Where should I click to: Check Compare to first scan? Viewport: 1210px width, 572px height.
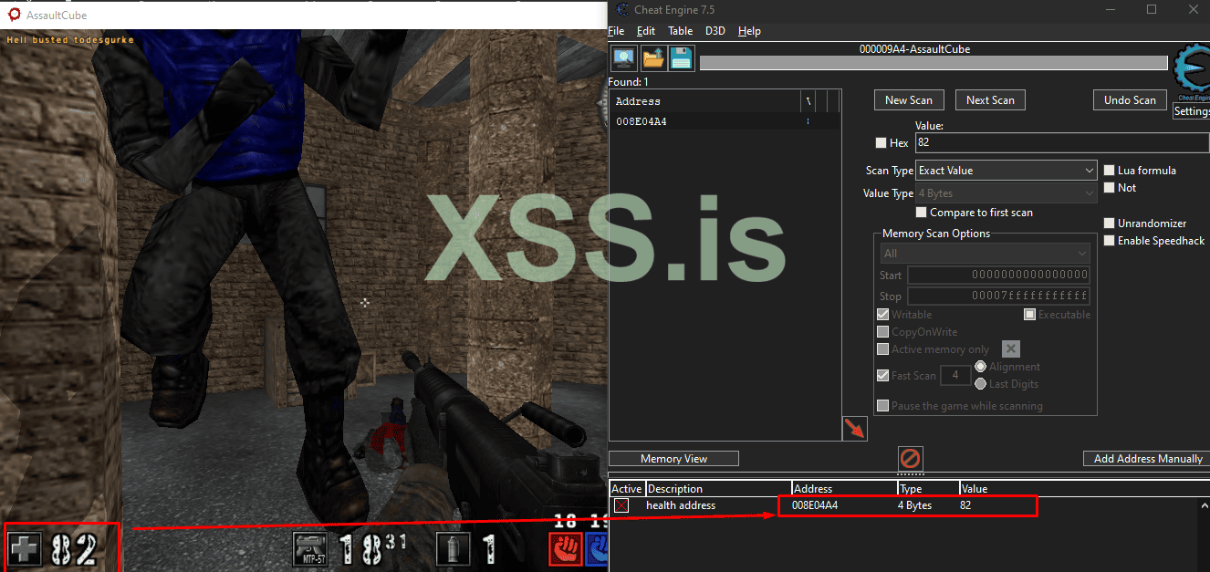[x=921, y=213]
